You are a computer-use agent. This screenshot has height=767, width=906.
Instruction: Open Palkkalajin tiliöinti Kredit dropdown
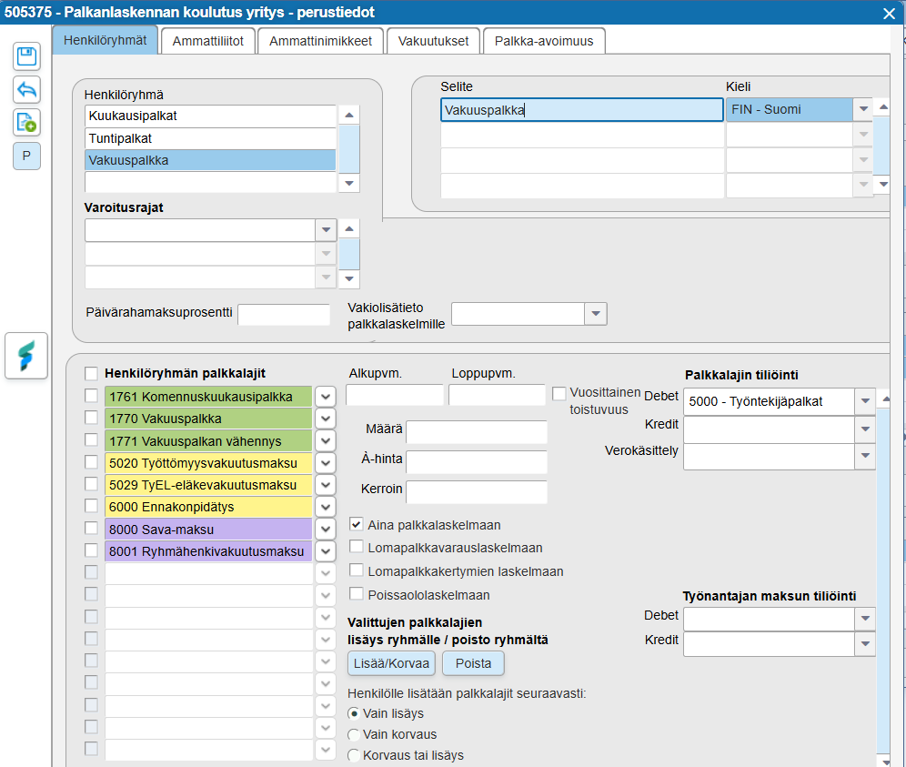click(865, 429)
